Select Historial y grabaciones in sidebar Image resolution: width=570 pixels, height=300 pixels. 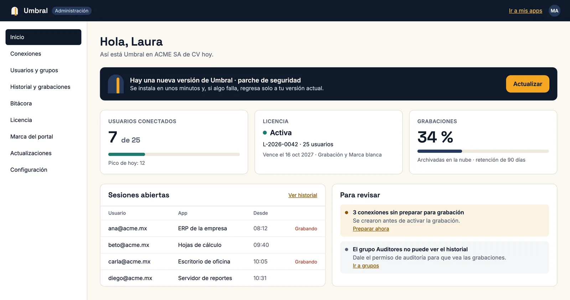pos(43,87)
